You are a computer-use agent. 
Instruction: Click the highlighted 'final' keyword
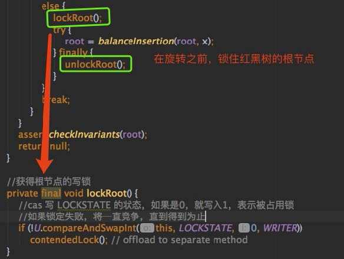51,194
